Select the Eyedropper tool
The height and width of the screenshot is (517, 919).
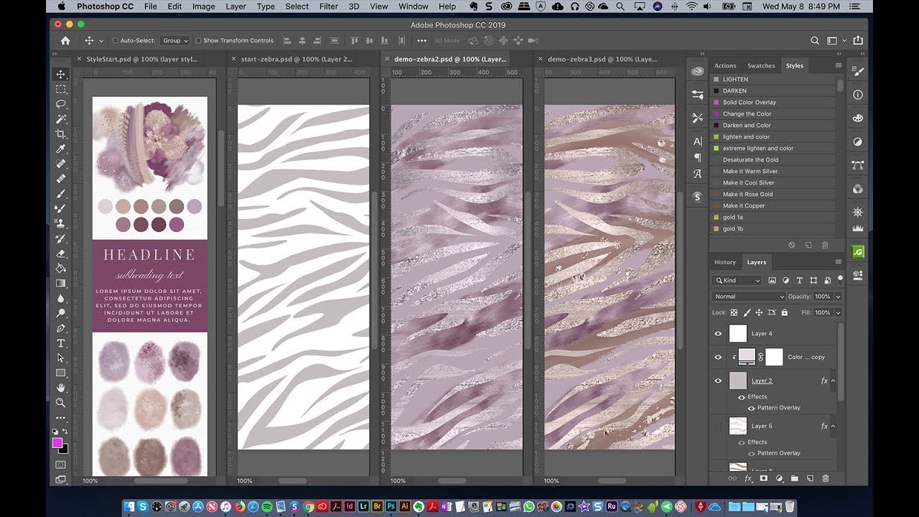pyautogui.click(x=61, y=149)
